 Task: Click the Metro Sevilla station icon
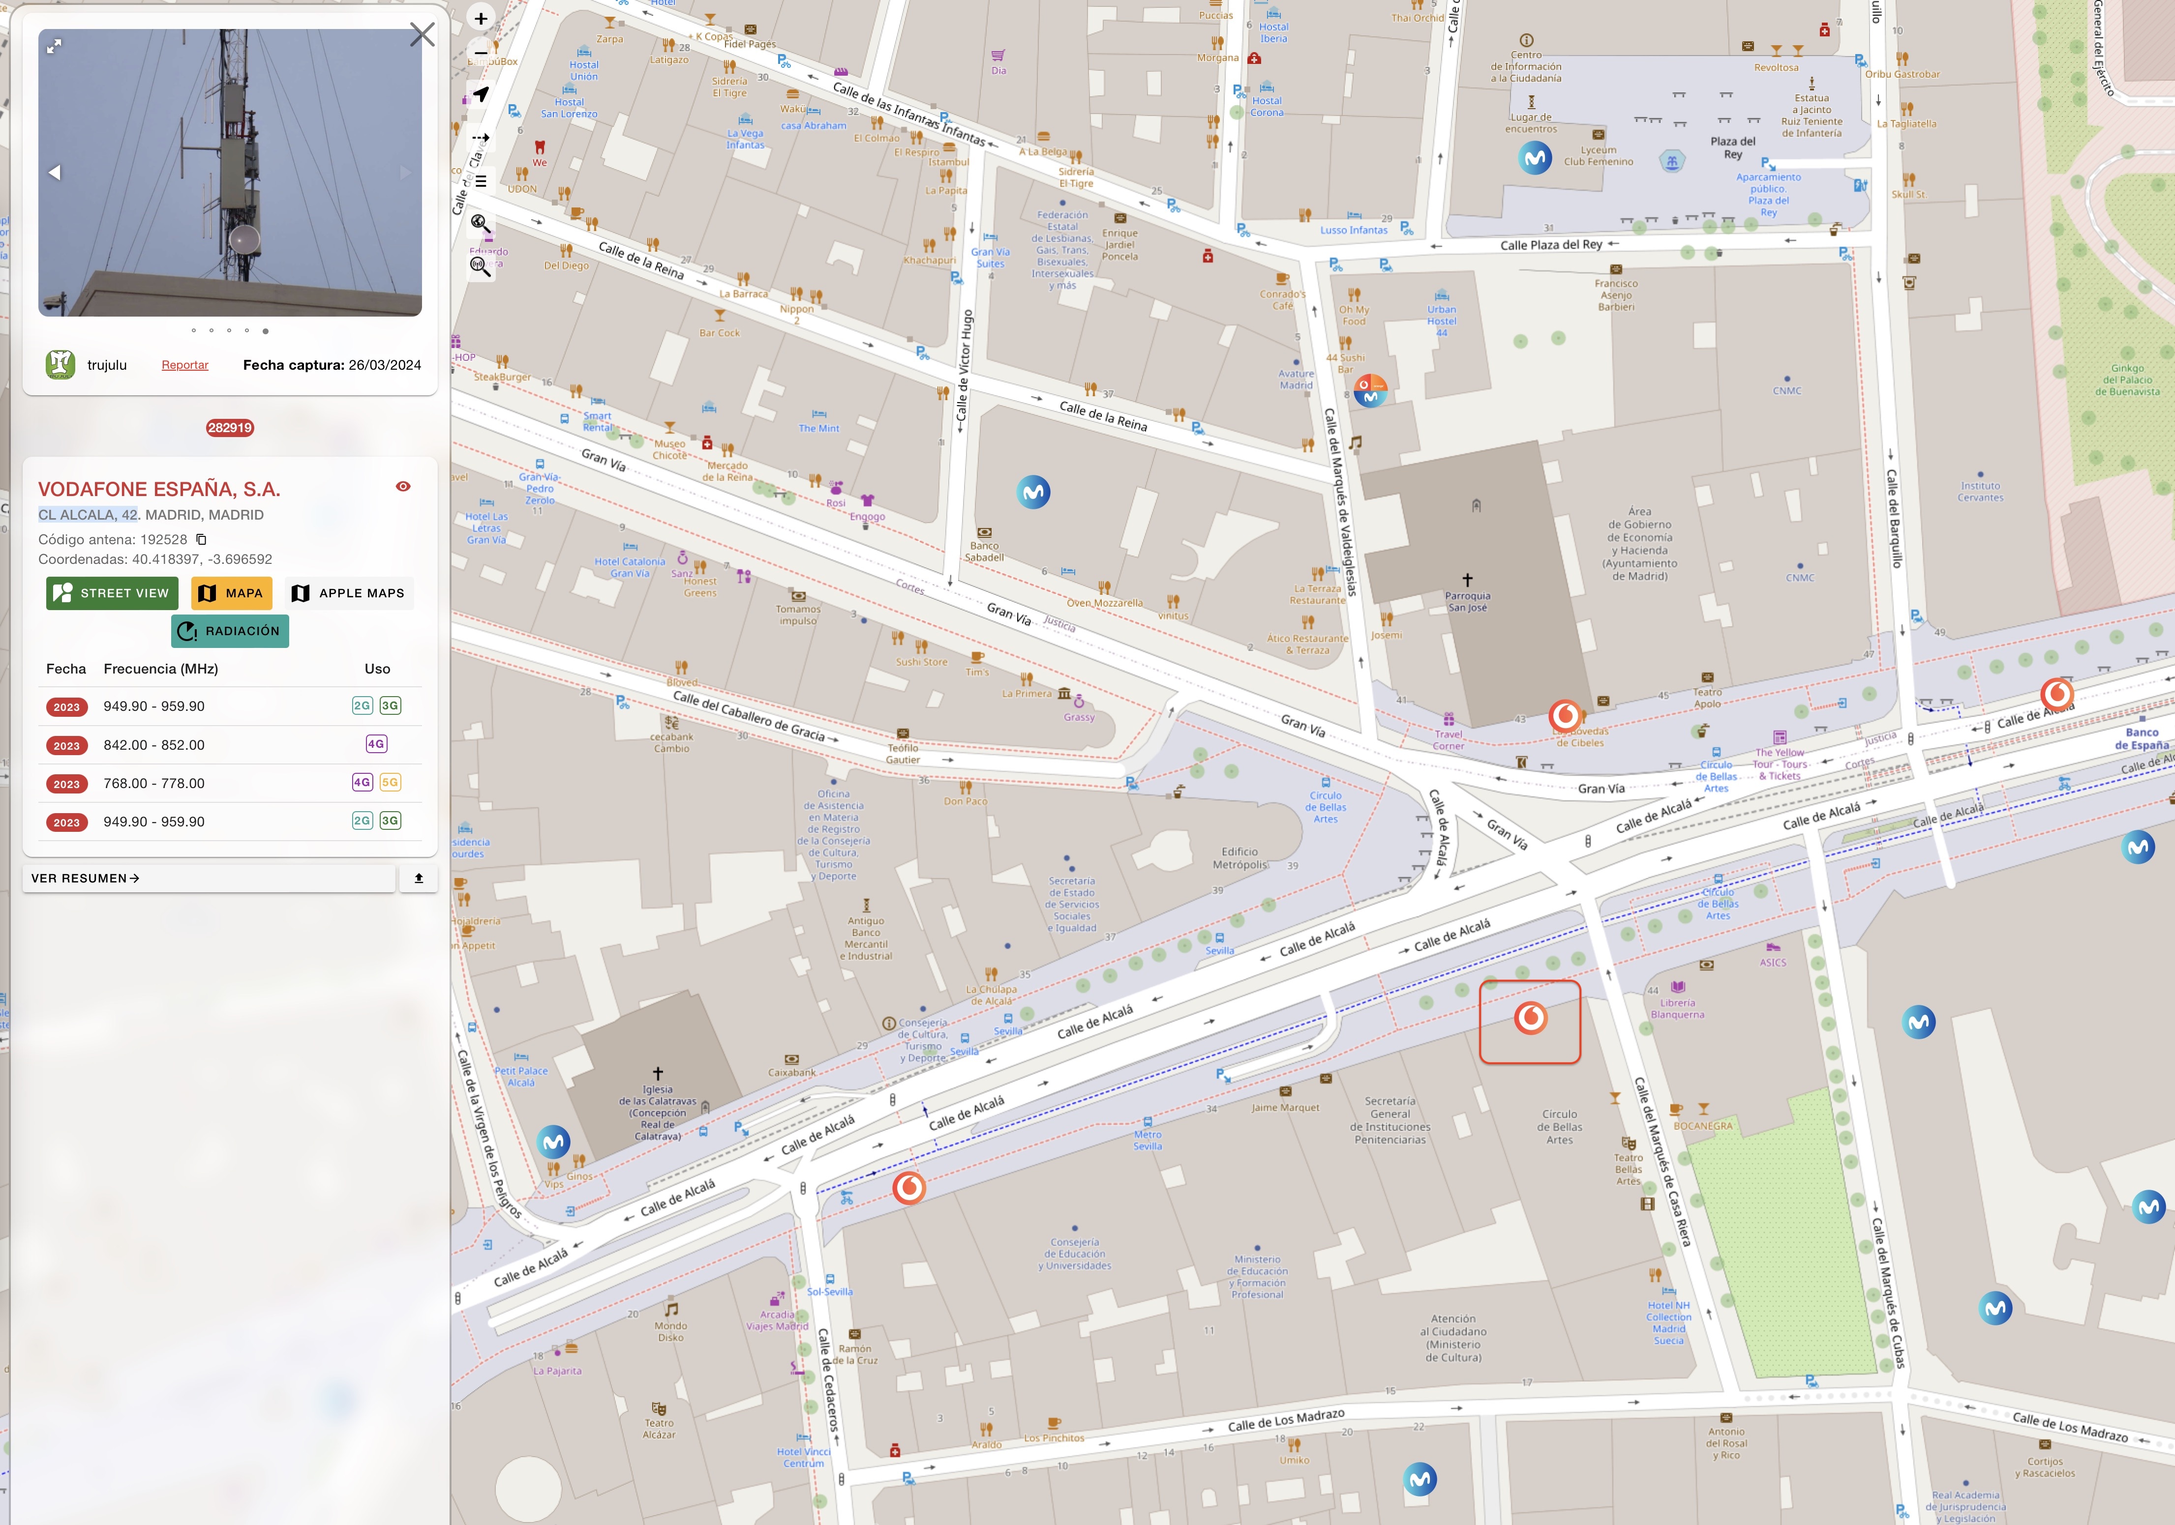tap(1147, 1122)
